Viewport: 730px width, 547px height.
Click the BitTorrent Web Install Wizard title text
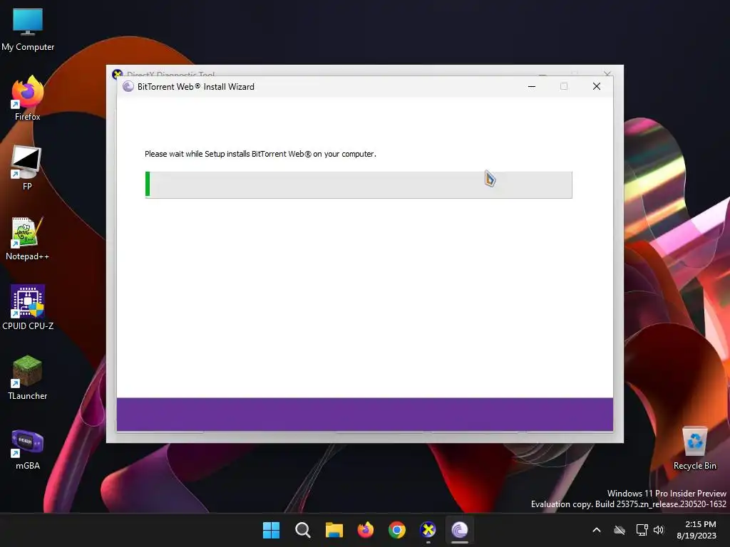tap(196, 86)
